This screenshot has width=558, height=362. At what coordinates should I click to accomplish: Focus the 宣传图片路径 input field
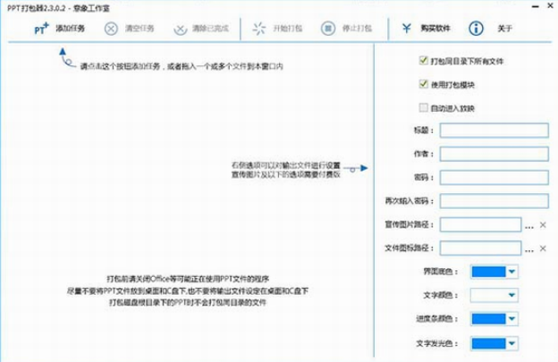pos(480,224)
